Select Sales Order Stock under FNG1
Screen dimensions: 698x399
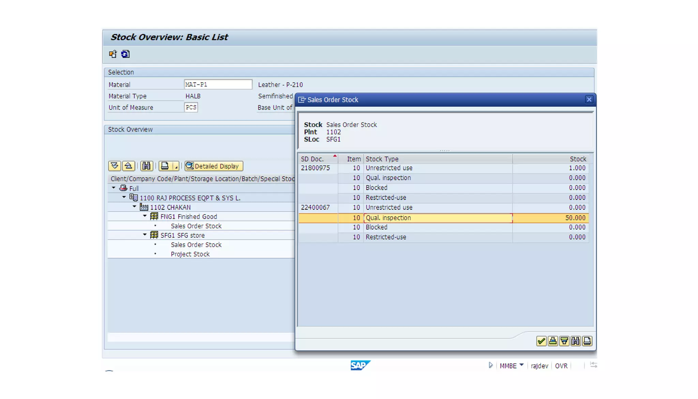tap(196, 226)
